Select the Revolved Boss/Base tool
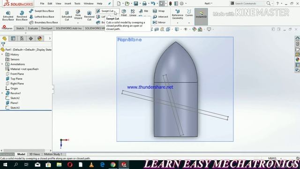 pyautogui.click(x=22, y=15)
